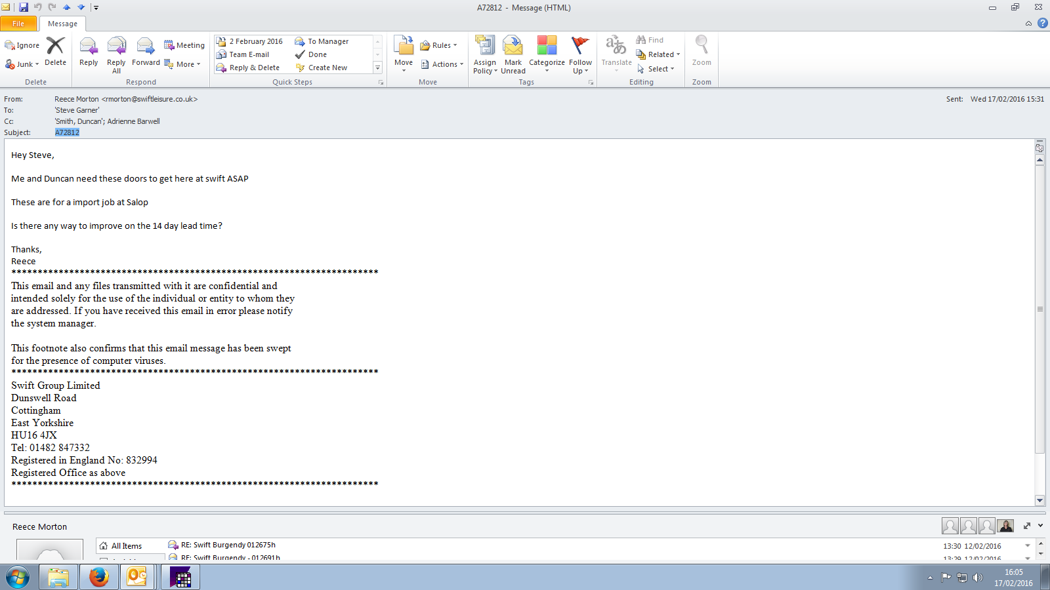Run the To Manager quick step

[322, 41]
